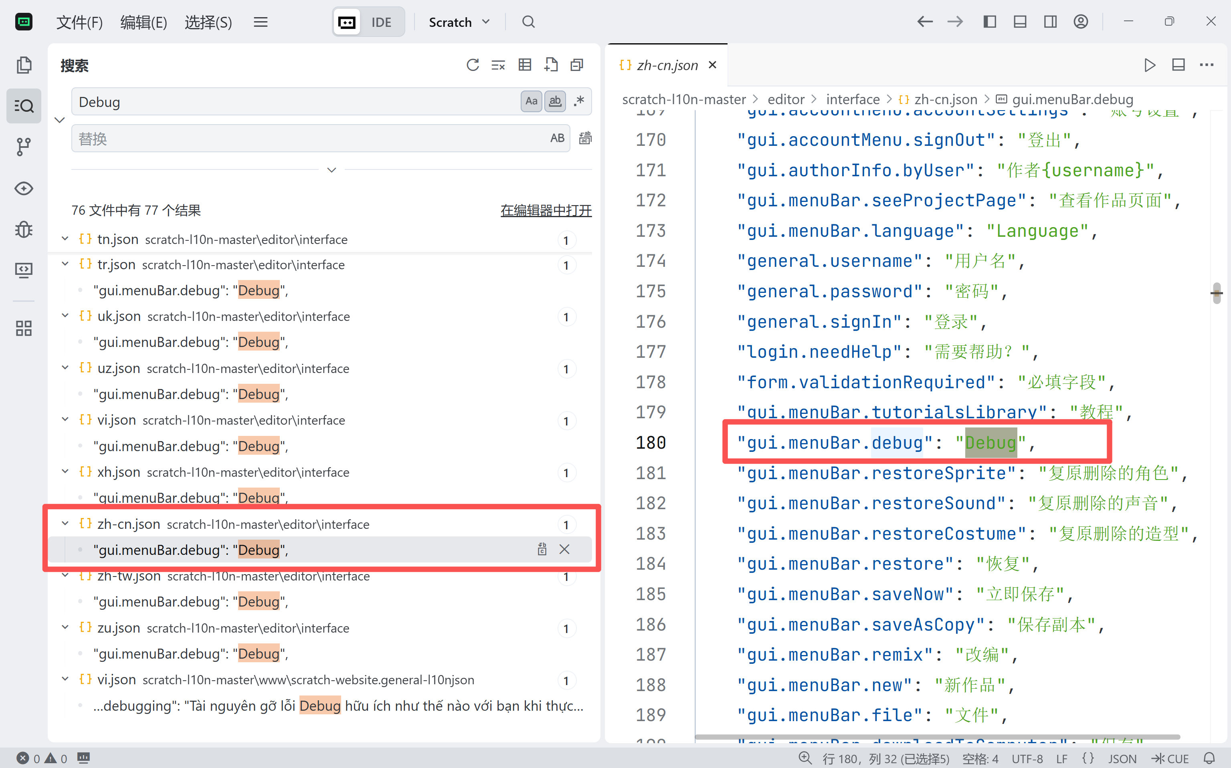Expand search details chevron below replace field
The width and height of the screenshot is (1231, 768).
coord(332,169)
